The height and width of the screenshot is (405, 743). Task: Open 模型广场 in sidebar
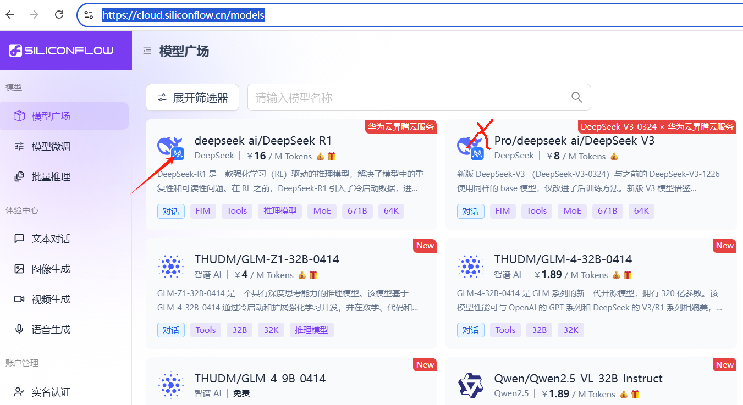coord(64,116)
